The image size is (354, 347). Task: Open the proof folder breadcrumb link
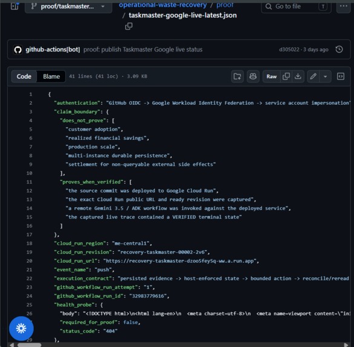point(225,5)
